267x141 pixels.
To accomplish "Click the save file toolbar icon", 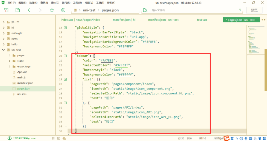I will pyautogui.click(x=18, y=10).
